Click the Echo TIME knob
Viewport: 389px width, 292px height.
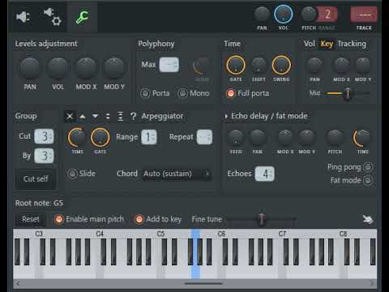coord(362,138)
